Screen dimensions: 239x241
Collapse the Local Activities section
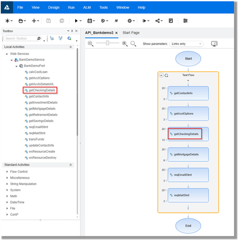[71, 47]
